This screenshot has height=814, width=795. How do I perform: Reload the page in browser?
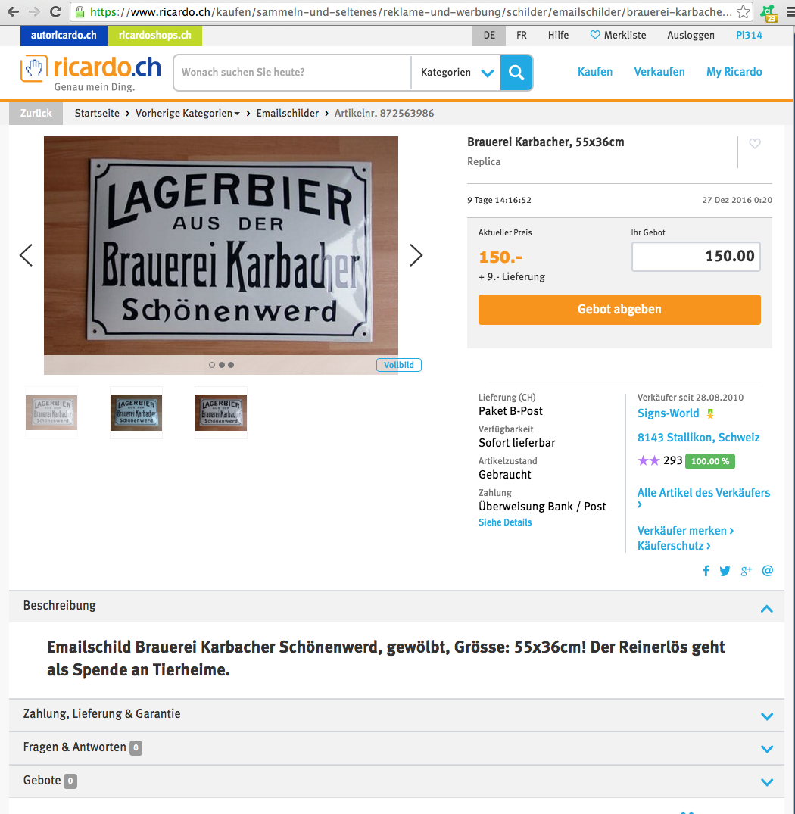coord(55,11)
